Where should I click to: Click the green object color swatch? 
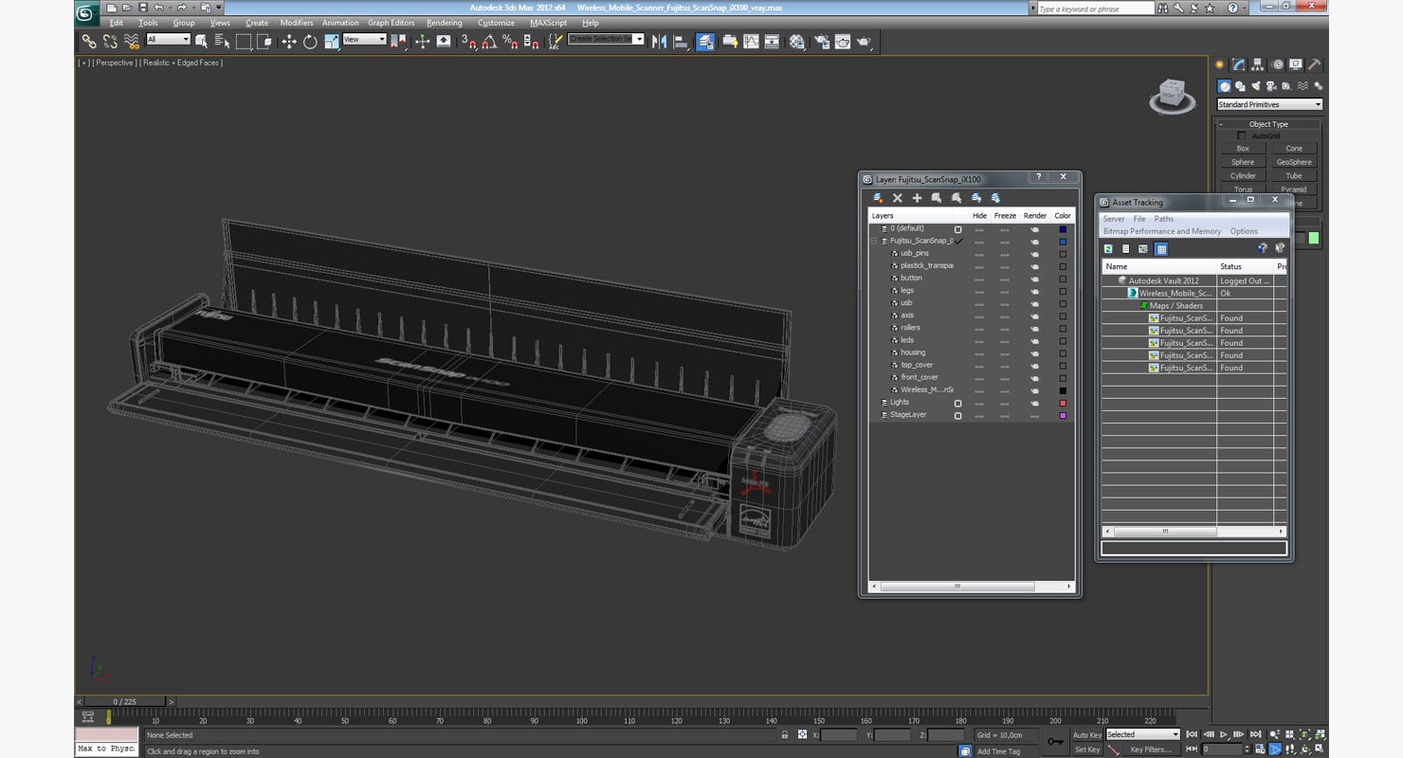[x=1314, y=238]
